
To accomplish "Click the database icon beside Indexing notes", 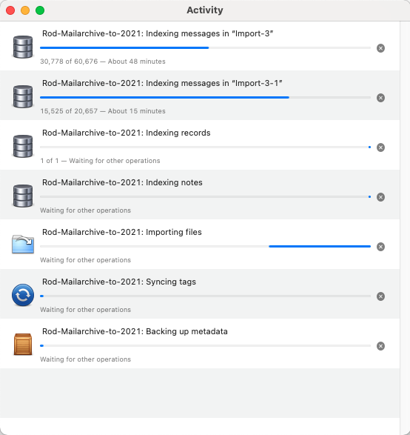I will (23, 196).
